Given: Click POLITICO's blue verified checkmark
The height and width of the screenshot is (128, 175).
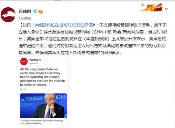Looking at the screenshot, I should pyautogui.click(x=40, y=60).
